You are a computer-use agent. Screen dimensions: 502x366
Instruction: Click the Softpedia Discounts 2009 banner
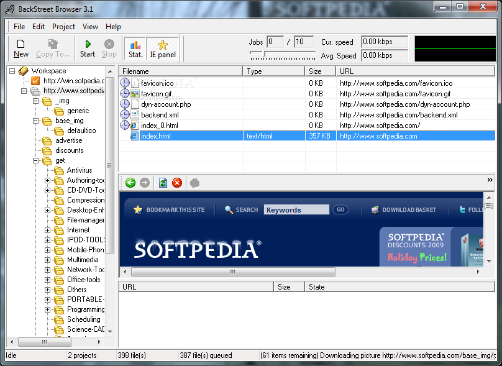pos(431,247)
